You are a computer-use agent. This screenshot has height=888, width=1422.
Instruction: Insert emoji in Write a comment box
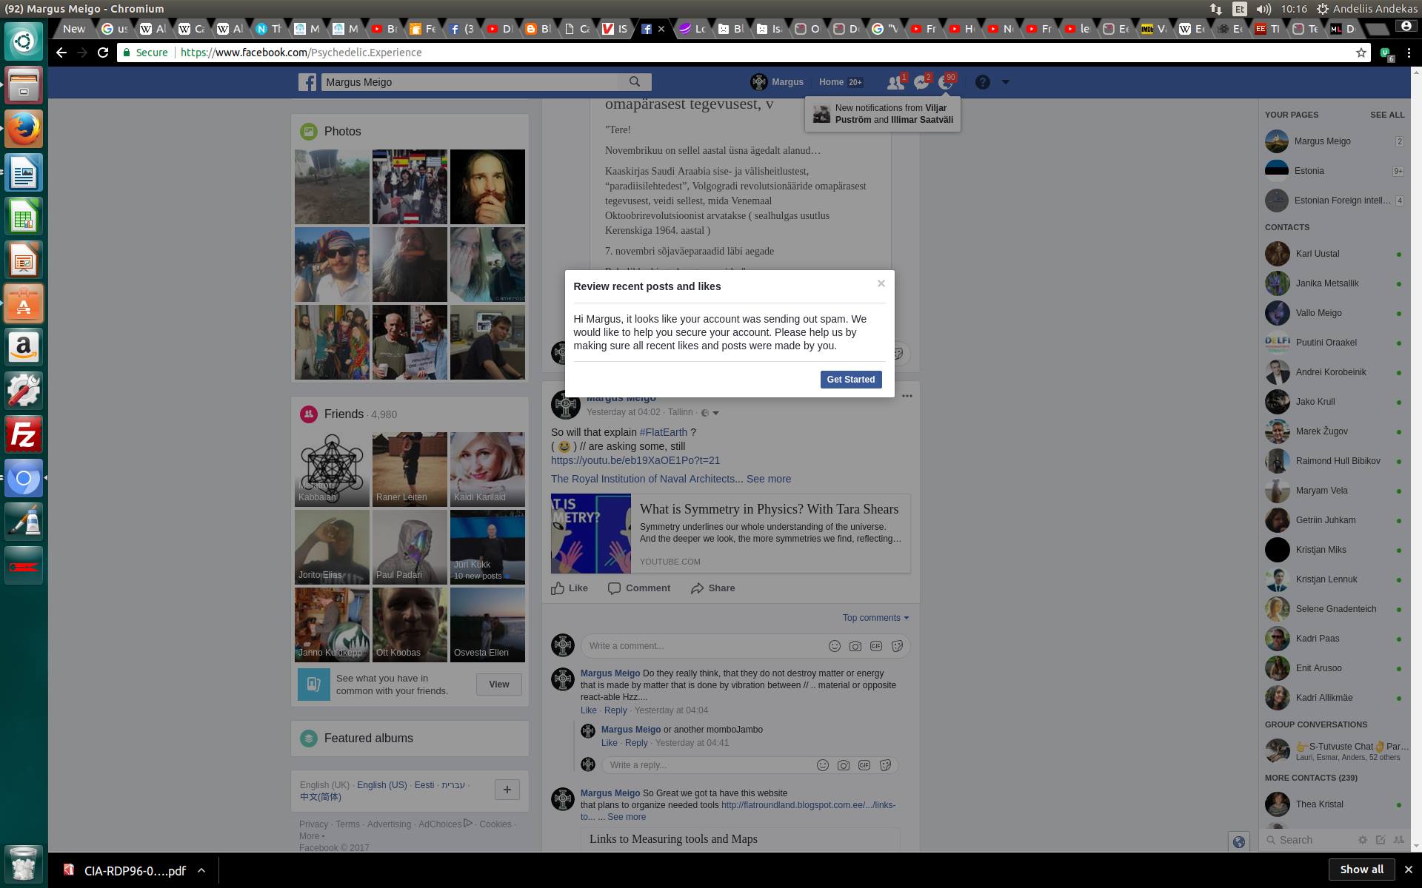pyautogui.click(x=834, y=646)
